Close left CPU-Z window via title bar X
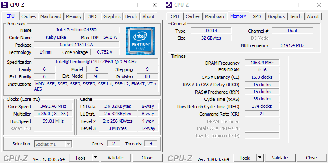Viewport: 328px width, 163px height. (x=154, y=5)
